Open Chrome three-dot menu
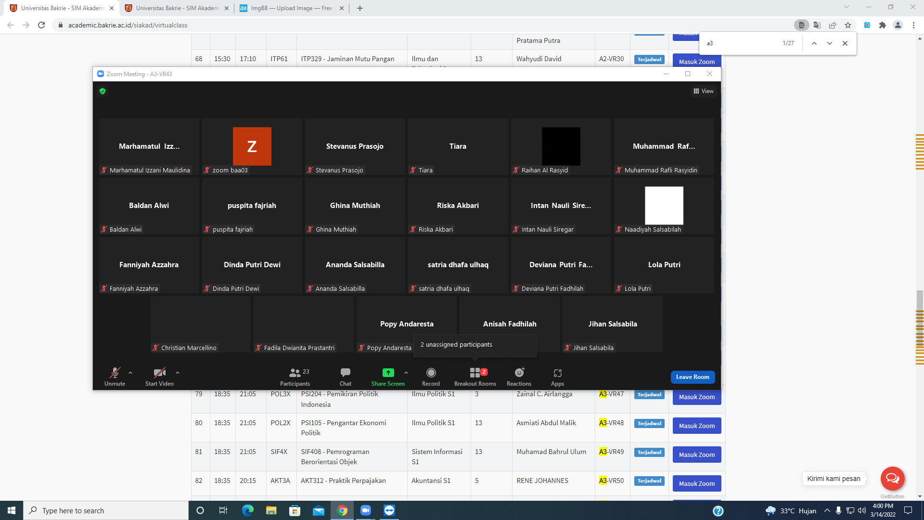The height and width of the screenshot is (520, 924). point(913,25)
